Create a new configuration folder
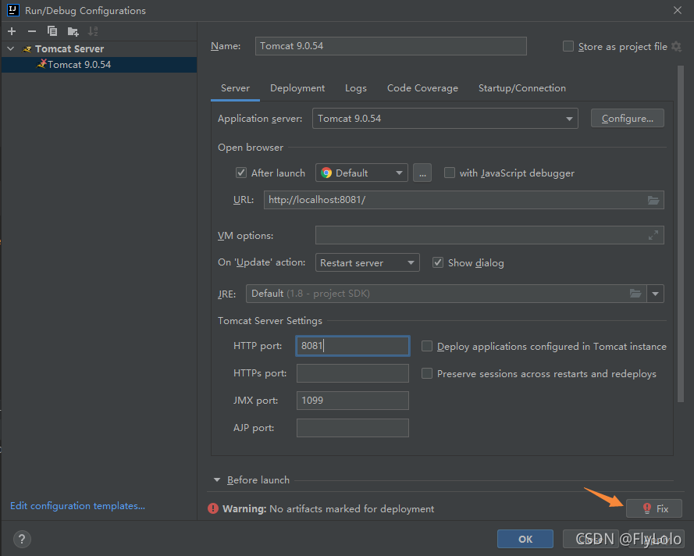 click(73, 31)
